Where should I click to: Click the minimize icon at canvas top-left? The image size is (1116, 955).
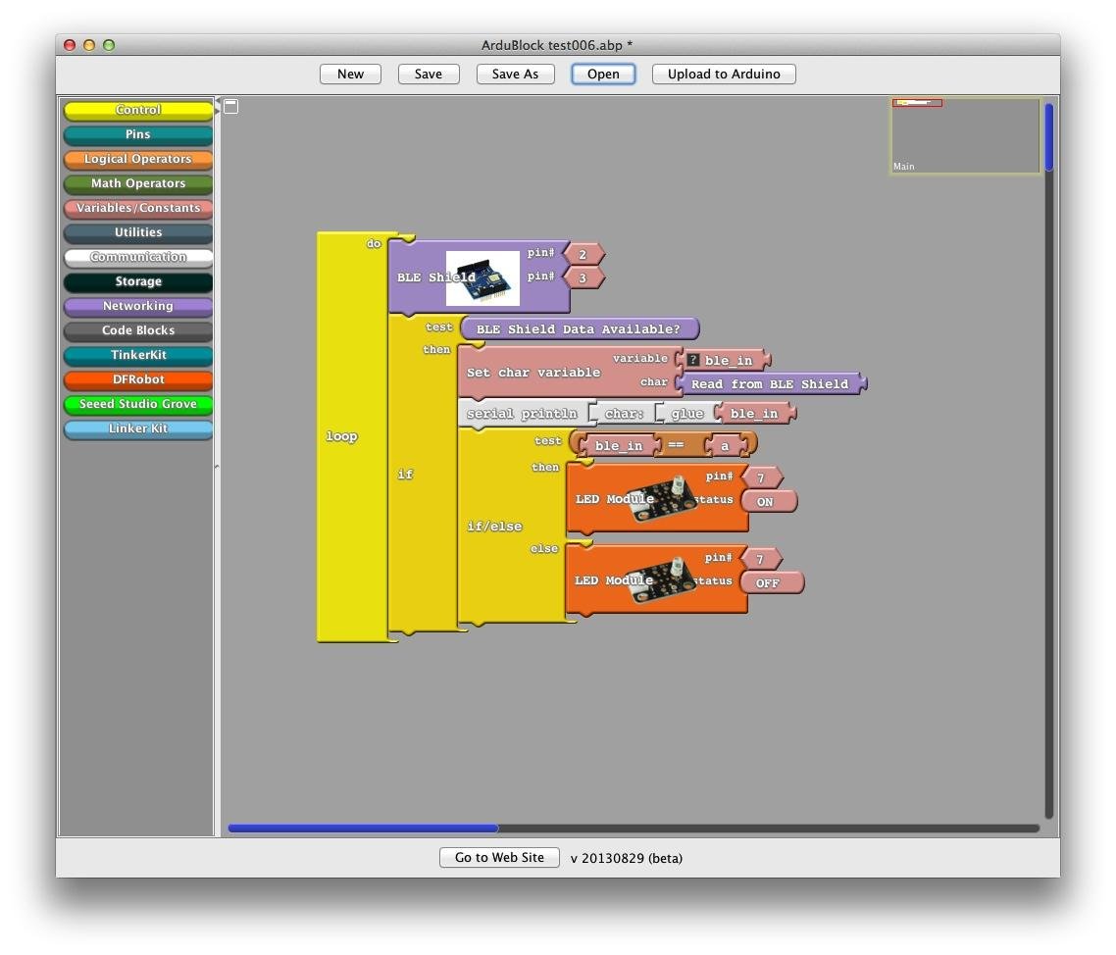point(230,107)
